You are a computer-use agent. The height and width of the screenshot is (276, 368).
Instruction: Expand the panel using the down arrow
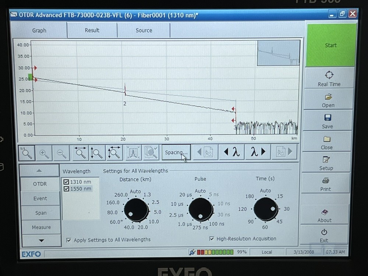[41, 240]
